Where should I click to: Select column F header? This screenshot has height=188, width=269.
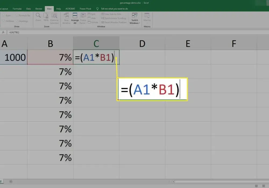click(x=234, y=44)
